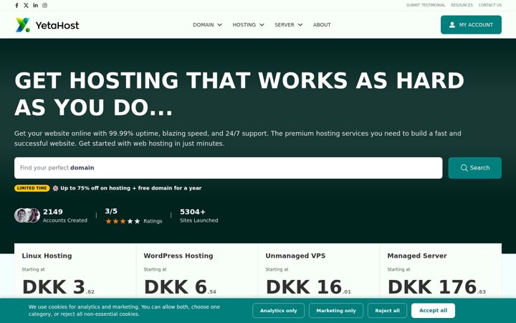Focus the domain search input field
Viewport: 516px width, 323px height.
[228, 168]
